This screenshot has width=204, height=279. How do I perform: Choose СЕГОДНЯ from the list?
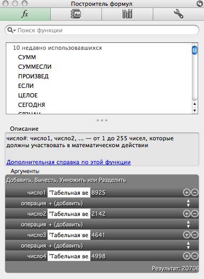[32, 105]
